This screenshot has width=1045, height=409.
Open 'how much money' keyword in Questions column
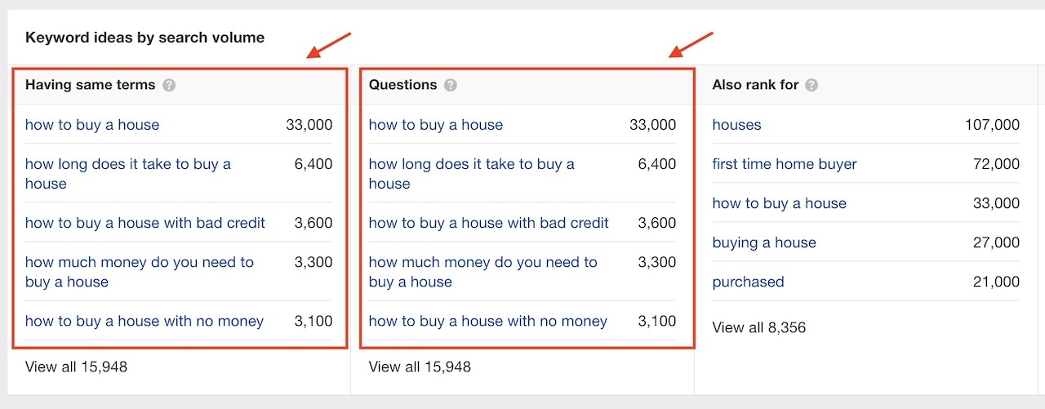483,272
